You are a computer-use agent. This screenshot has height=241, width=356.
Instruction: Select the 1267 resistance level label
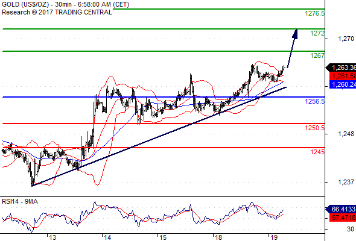point(317,55)
